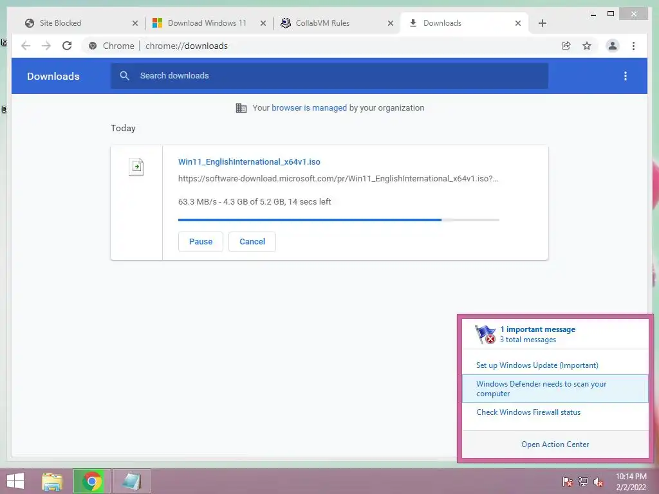Click the Chrome site info icon
Screen dimensions: 659x494
93,46
